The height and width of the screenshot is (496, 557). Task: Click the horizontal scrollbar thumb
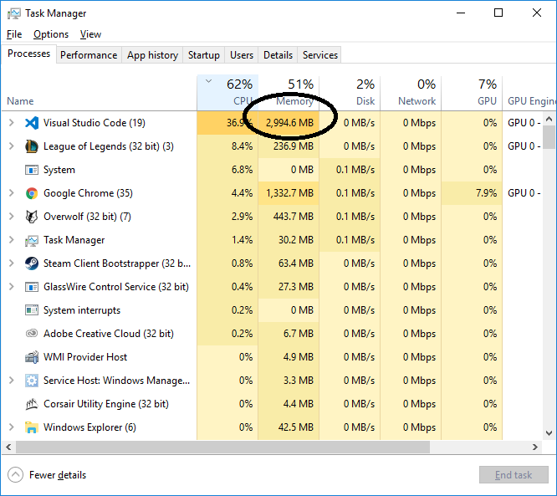click(222, 447)
